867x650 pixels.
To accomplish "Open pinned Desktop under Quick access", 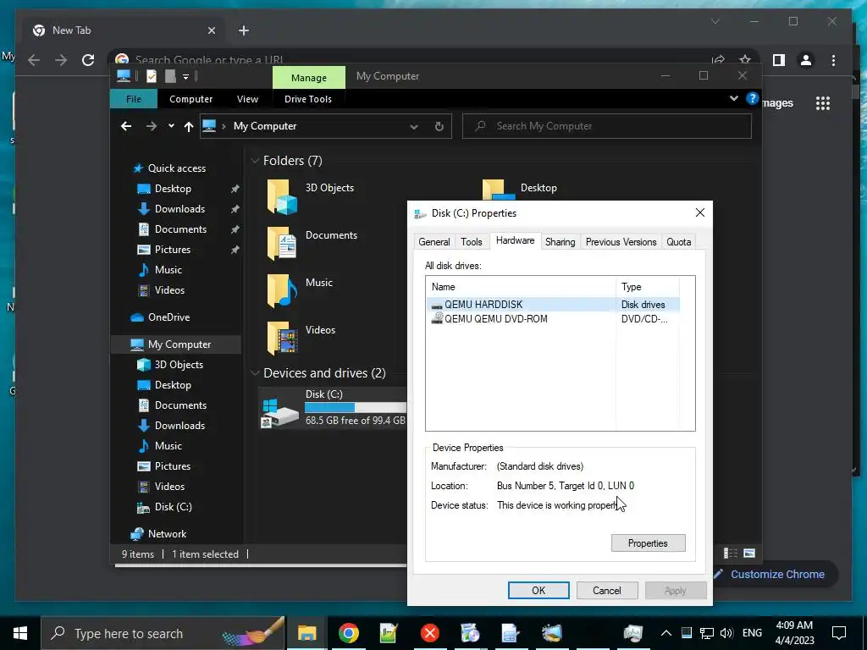I will (173, 189).
